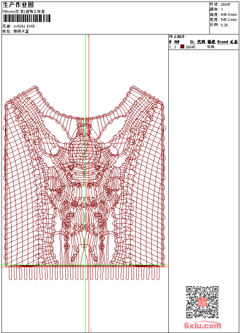Click the '颜色: 1' color count
The image size is (240, 333).
tap(216, 9)
